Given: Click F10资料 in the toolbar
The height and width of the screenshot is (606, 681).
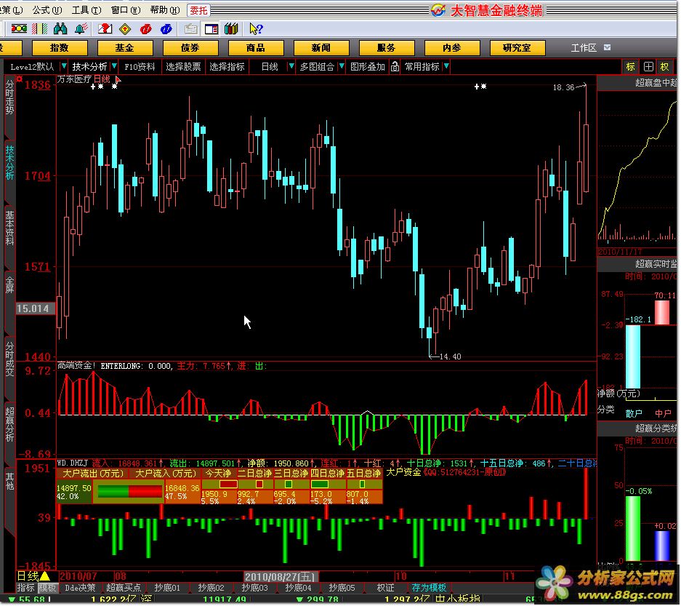Looking at the screenshot, I should tap(140, 66).
